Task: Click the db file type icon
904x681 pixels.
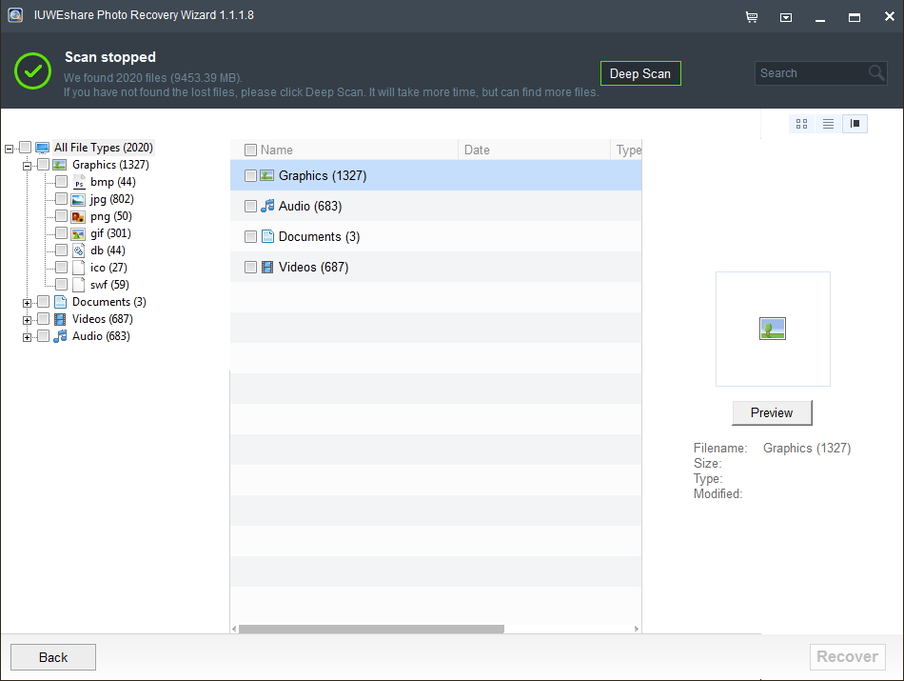Action: 78,250
